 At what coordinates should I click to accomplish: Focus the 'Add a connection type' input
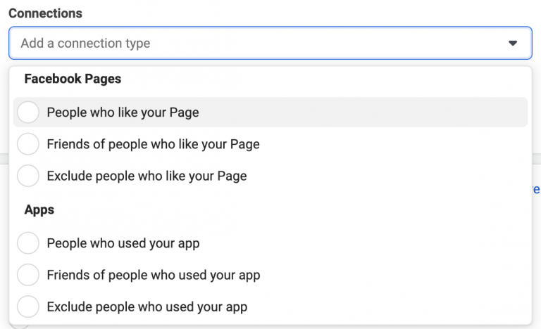click(211, 44)
